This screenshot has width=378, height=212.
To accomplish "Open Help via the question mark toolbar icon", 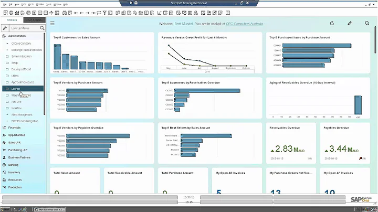I will coord(228,13).
